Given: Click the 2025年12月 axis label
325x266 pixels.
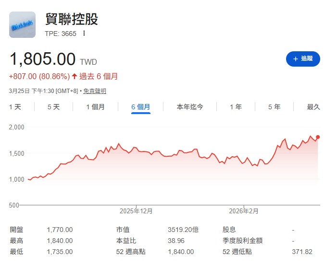Looking at the screenshot, I should 136,211.
